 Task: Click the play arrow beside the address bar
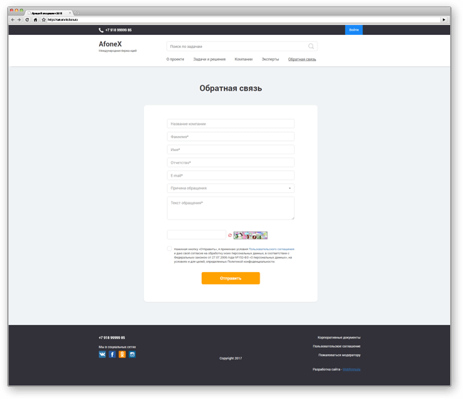[444, 20]
